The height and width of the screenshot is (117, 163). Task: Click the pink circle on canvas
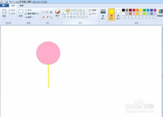(x=48, y=53)
